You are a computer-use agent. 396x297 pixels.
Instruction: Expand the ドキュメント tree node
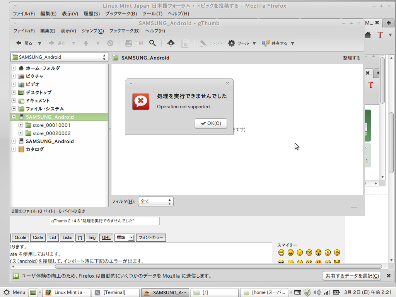click(x=14, y=100)
